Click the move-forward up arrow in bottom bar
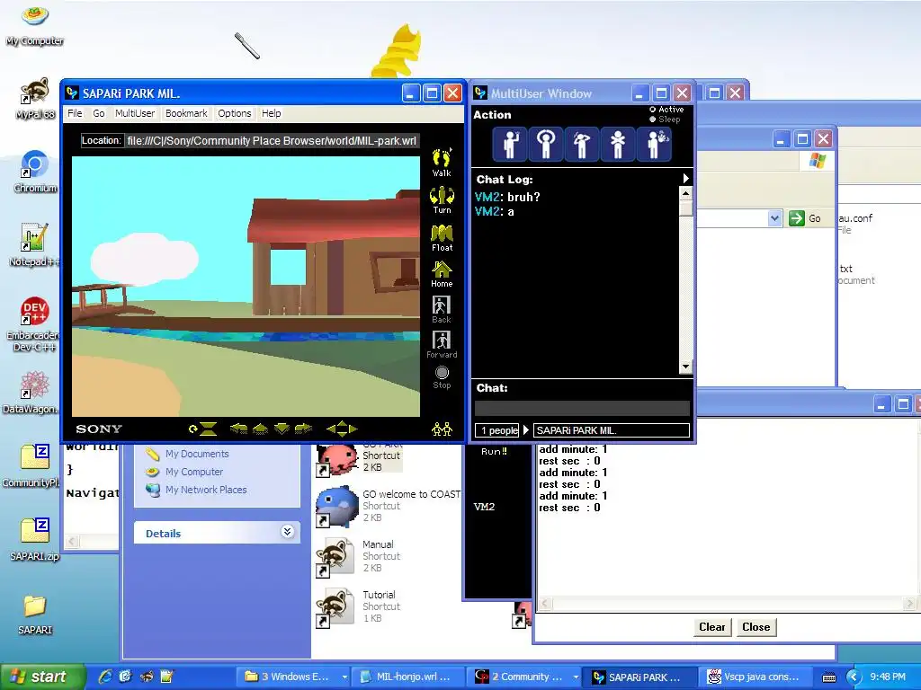Image resolution: width=921 pixels, height=690 pixels. [x=260, y=429]
